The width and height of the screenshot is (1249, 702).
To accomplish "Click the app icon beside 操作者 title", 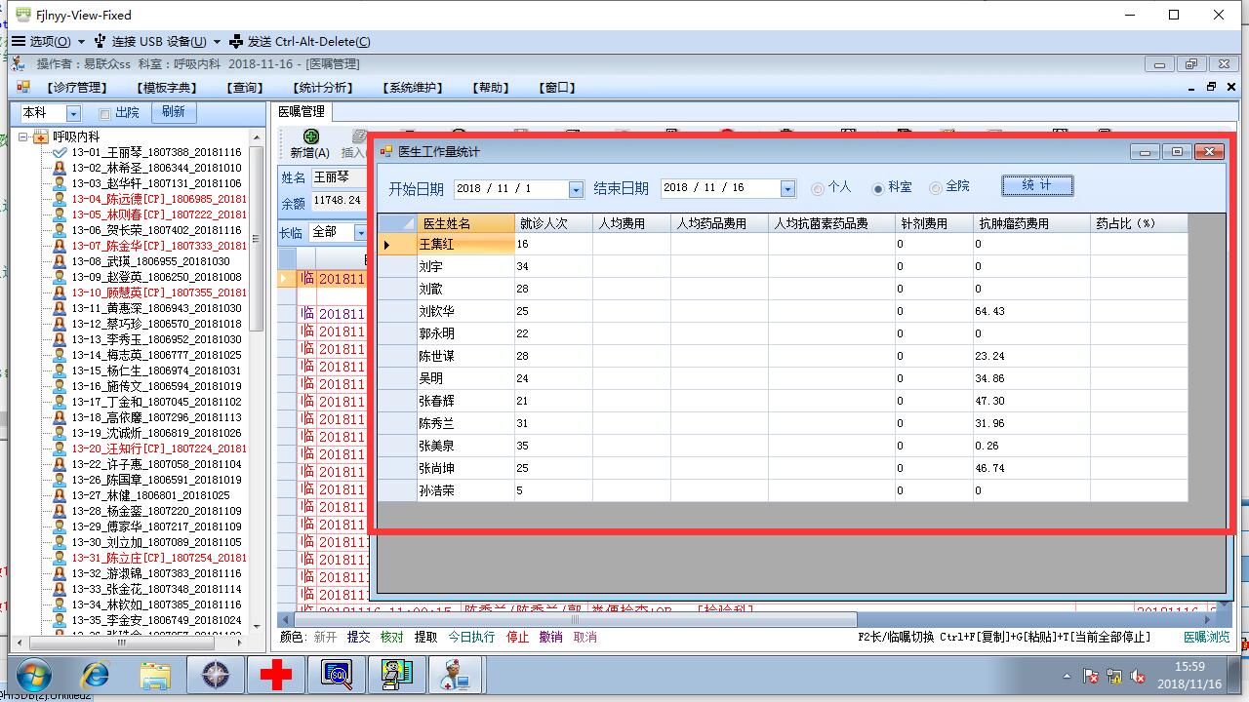I will click(19, 63).
